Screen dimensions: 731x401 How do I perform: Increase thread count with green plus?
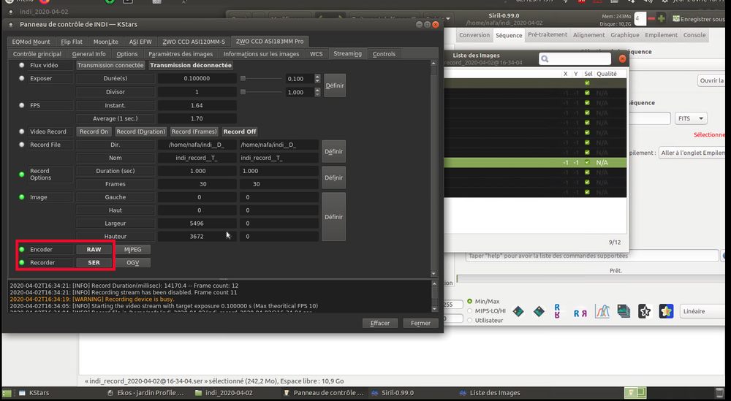tap(661, 19)
